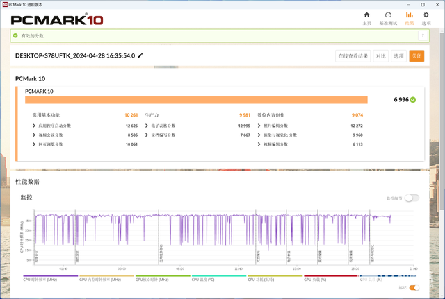Image resolution: width=445 pixels, height=299 pixels.
Task: Expand the Spreadsheets score (12 995) row
Action: point(197,126)
